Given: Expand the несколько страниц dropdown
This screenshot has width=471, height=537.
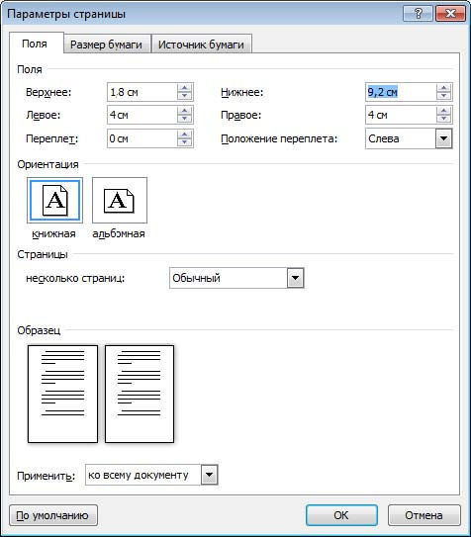Looking at the screenshot, I should point(295,278).
